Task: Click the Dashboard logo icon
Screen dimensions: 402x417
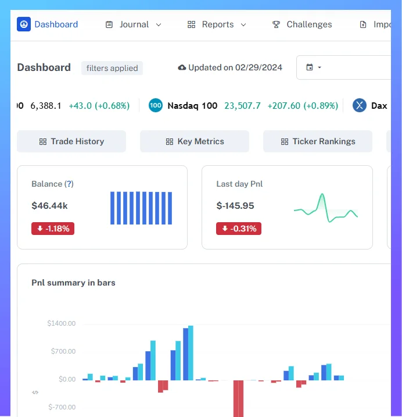Action: tap(24, 24)
